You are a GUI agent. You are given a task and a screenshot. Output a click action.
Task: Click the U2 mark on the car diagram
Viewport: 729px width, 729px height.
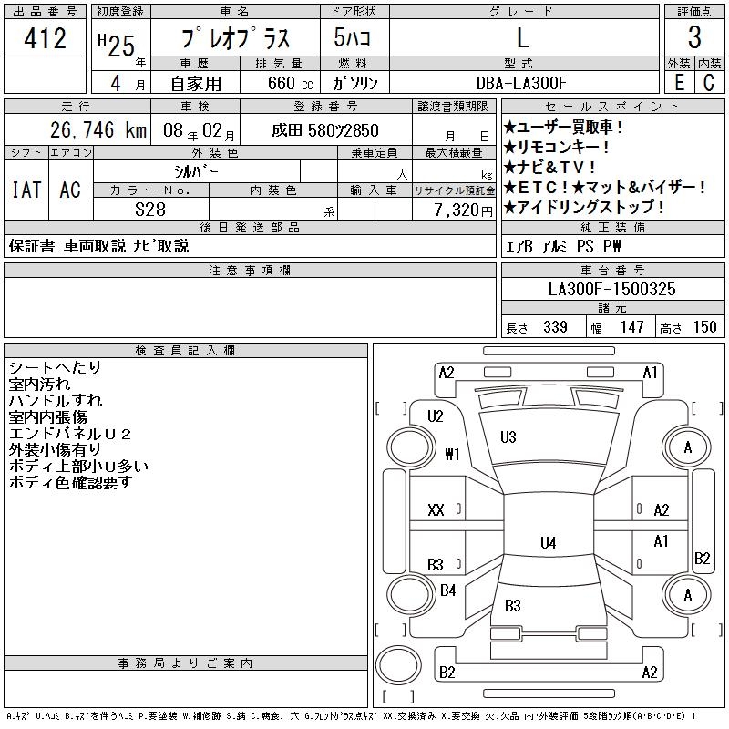[436, 416]
